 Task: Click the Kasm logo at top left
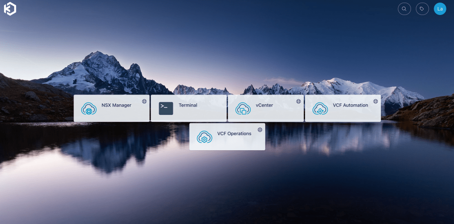10,9
